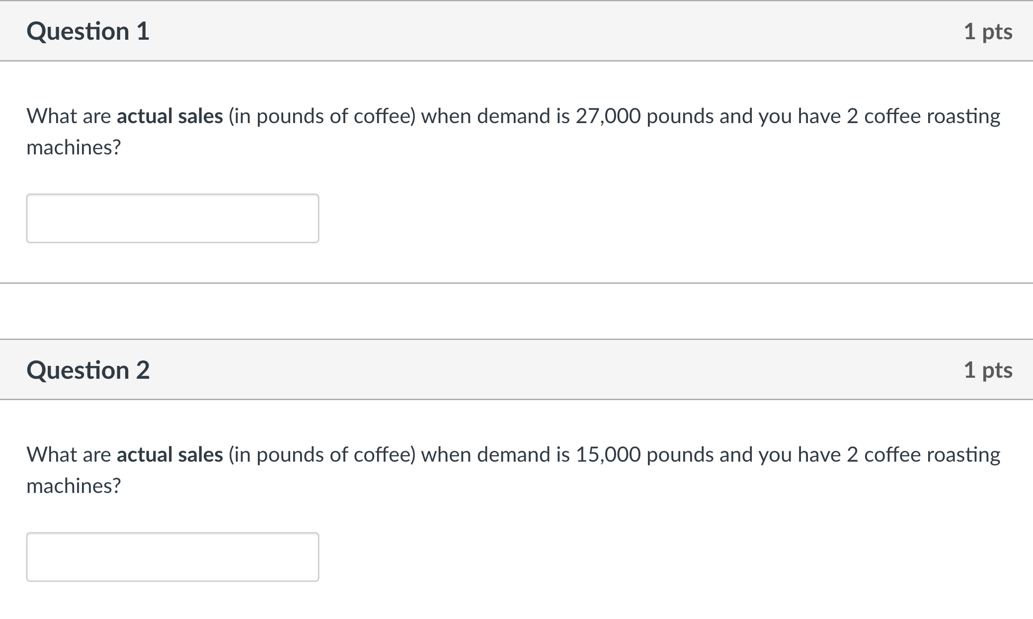Click "What are" starting Question 1 prompt
This screenshot has width=1033, height=619.
point(69,116)
